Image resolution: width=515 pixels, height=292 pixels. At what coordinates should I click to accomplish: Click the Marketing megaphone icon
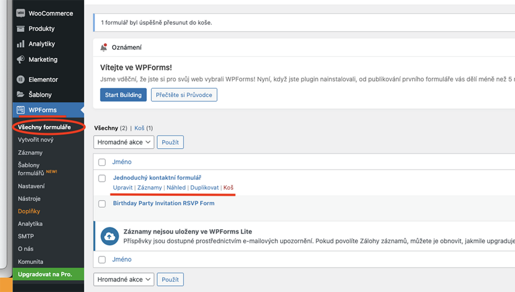click(21, 59)
